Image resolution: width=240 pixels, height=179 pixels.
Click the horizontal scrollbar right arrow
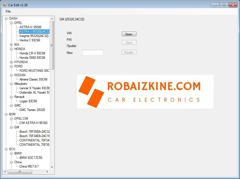tap(47, 172)
